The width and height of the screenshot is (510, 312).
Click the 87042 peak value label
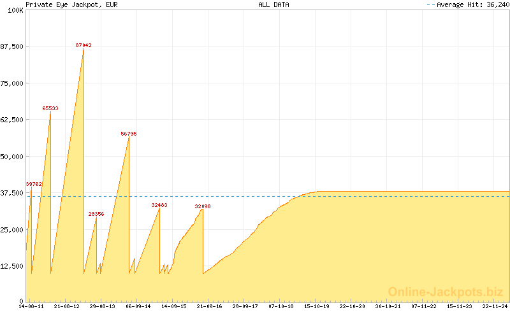point(84,45)
